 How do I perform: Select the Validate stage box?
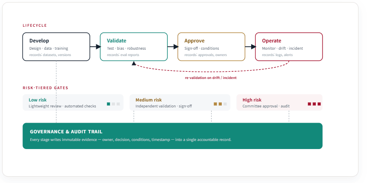coord(134,47)
